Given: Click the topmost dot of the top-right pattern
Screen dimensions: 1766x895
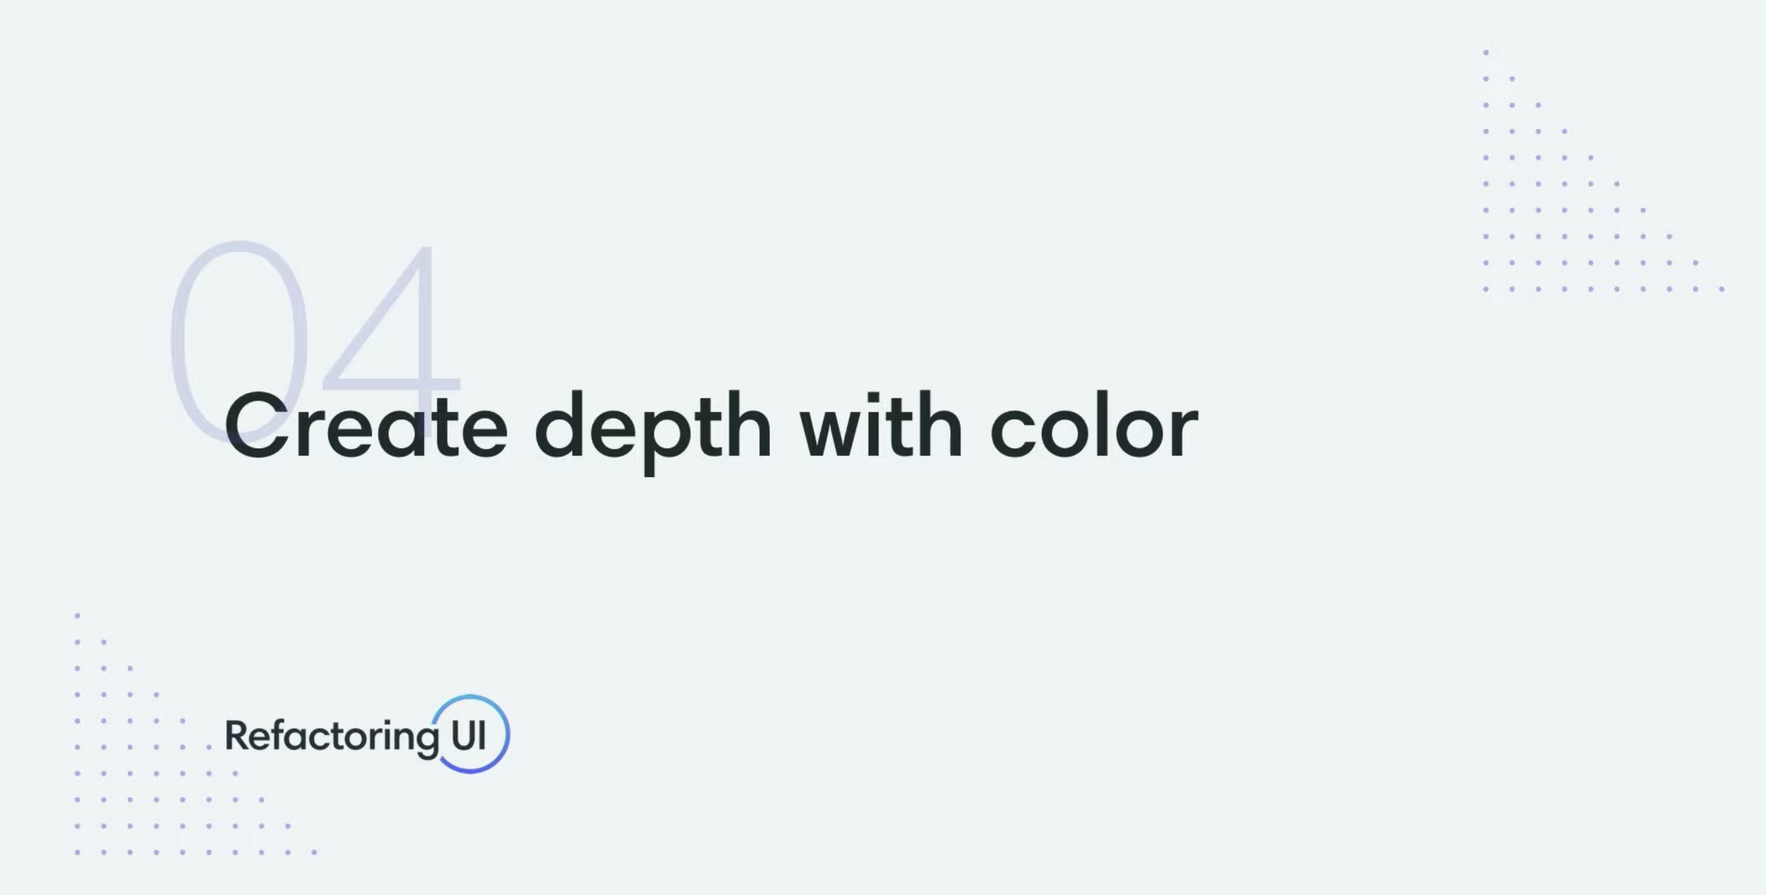Looking at the screenshot, I should pyautogui.click(x=1486, y=53).
